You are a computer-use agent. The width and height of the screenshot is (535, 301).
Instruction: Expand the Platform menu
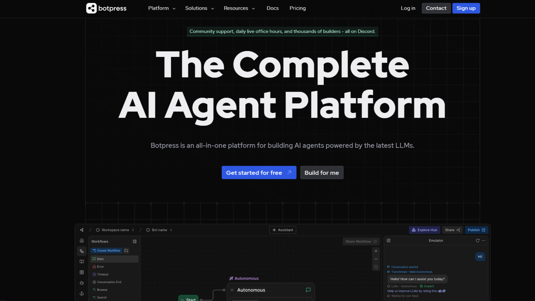(162, 8)
